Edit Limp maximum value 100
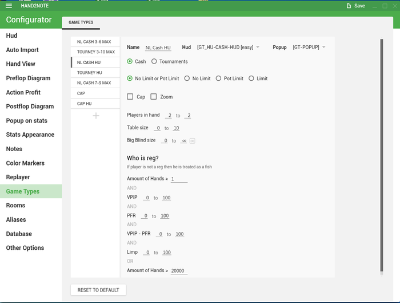The image size is (400, 303). (x=167, y=253)
